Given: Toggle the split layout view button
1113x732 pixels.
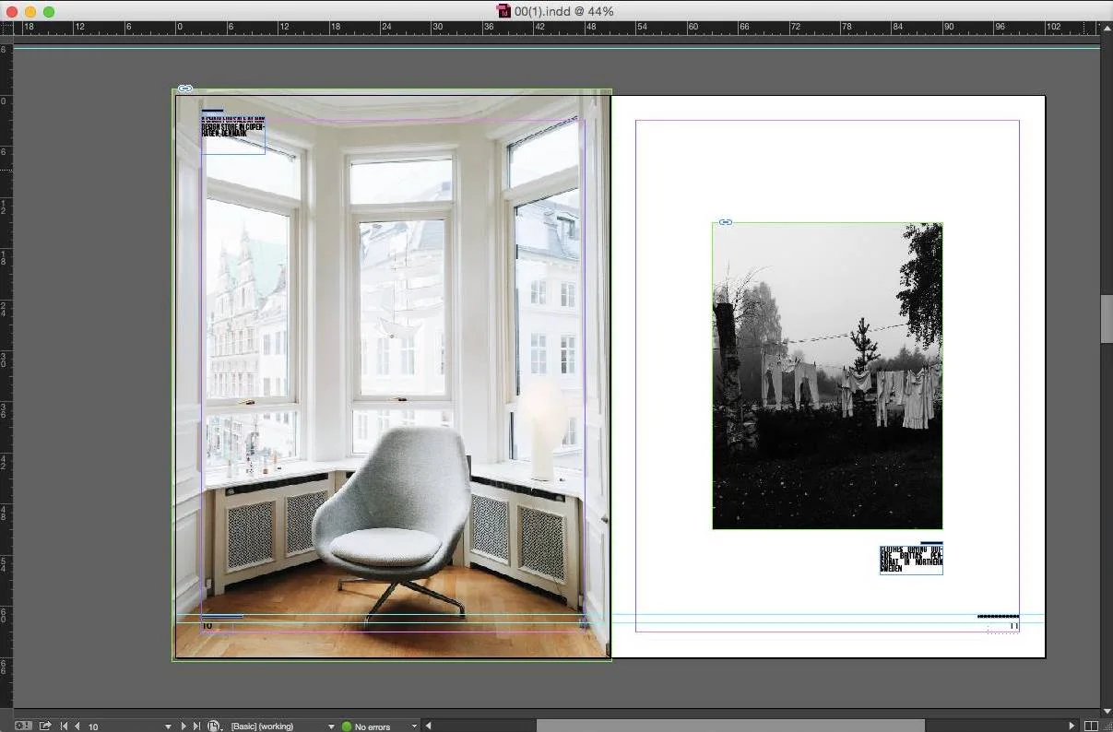Looking at the screenshot, I should (x=1092, y=726).
